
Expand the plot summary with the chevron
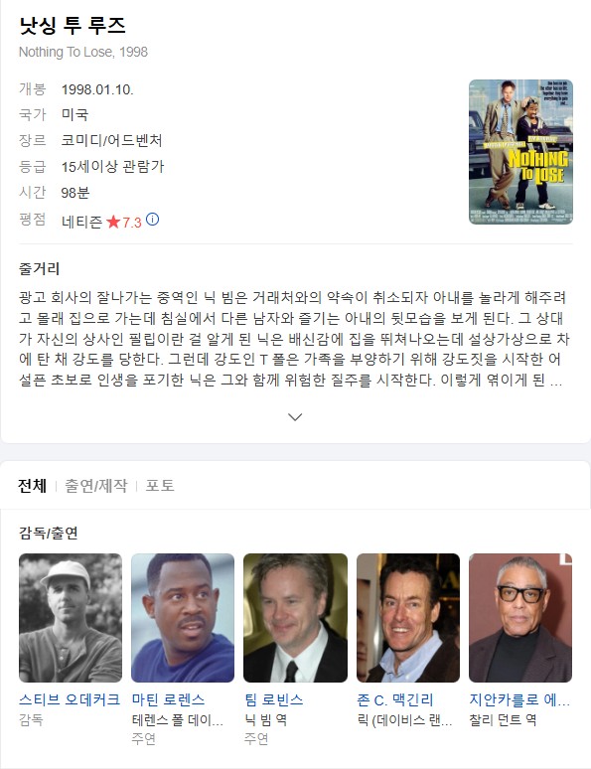[x=295, y=417]
